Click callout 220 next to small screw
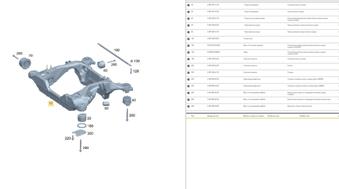The height and width of the screenshot is (189, 339). coord(68,138)
